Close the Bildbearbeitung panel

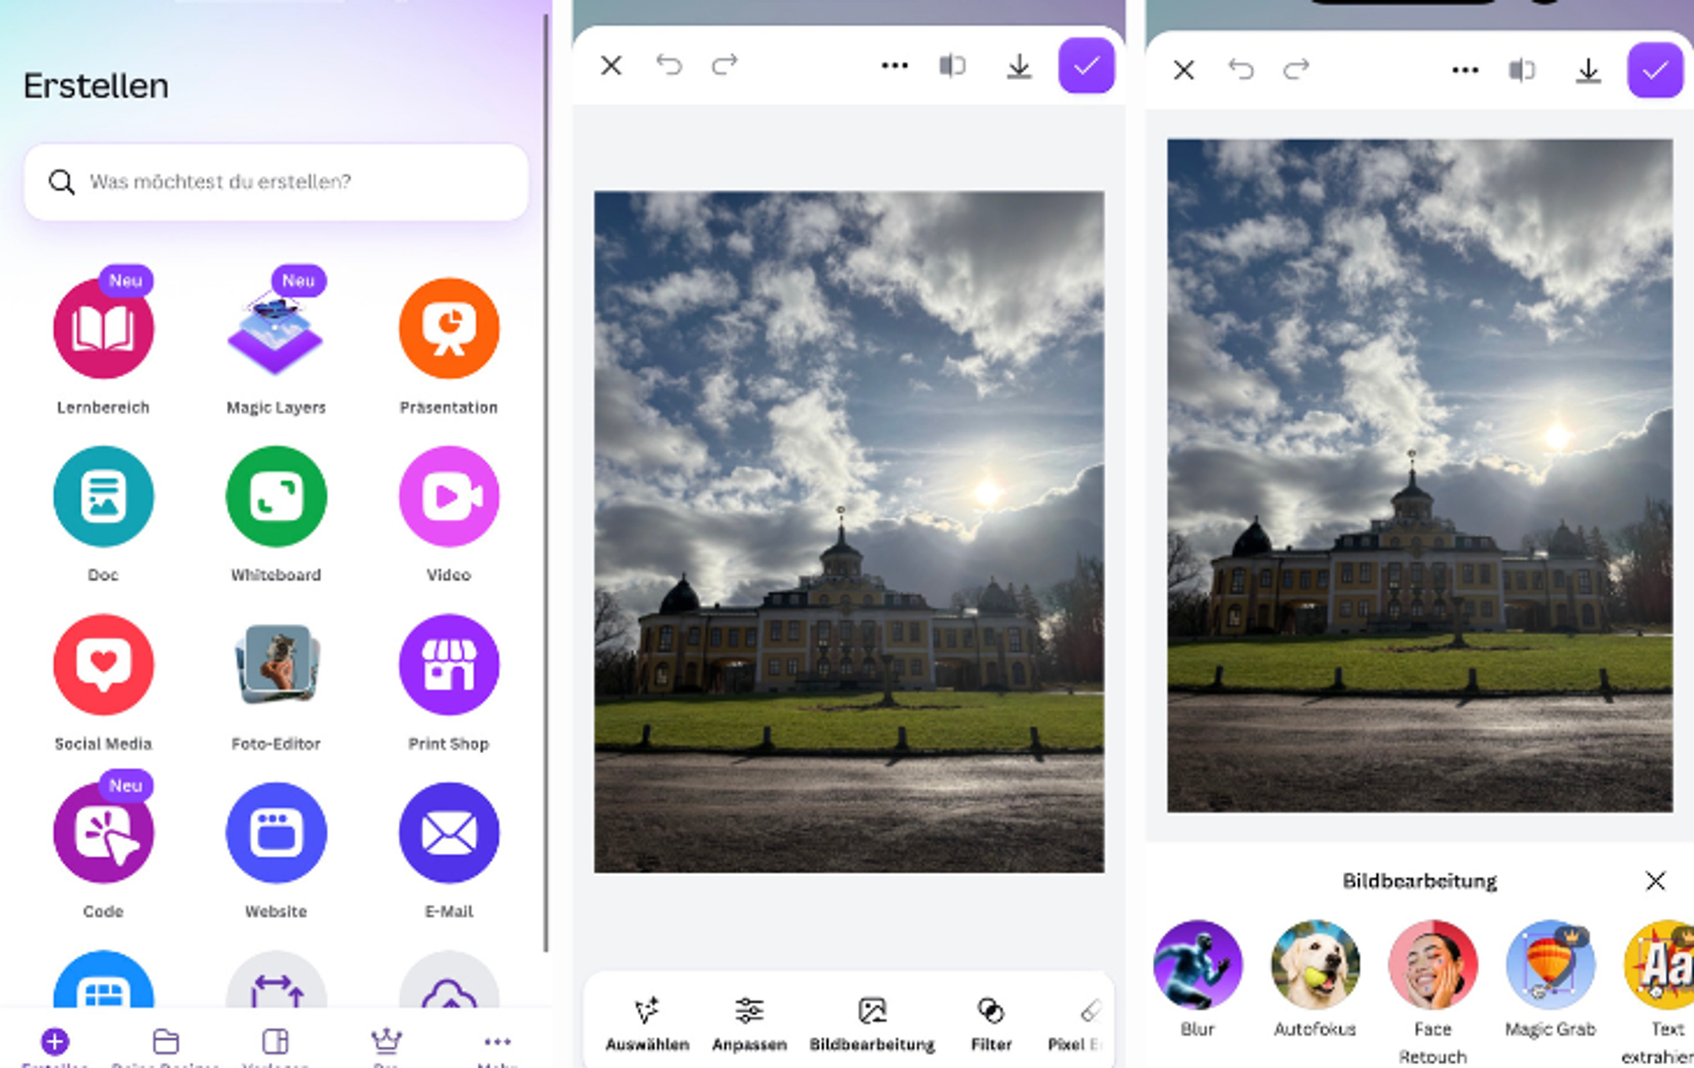(x=1655, y=881)
